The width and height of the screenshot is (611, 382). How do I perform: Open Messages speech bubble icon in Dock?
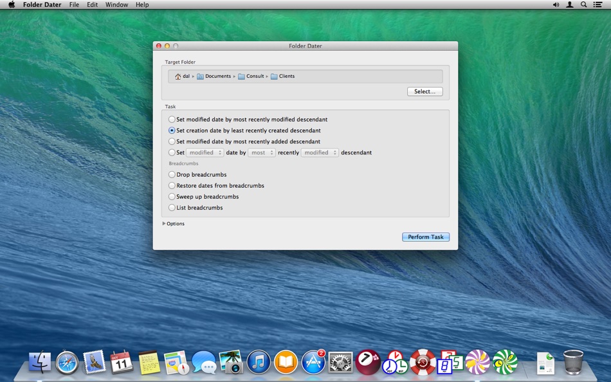pyautogui.click(x=204, y=363)
